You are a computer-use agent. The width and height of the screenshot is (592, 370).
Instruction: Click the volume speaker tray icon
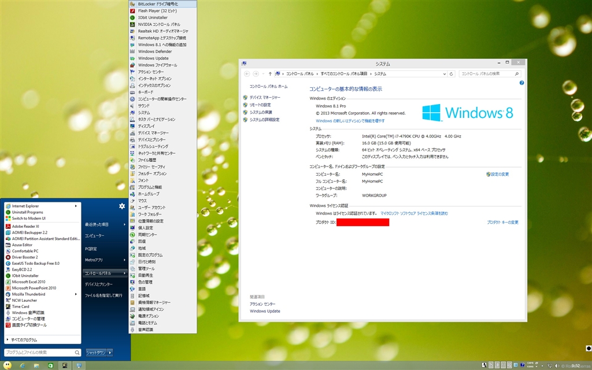pos(557,365)
